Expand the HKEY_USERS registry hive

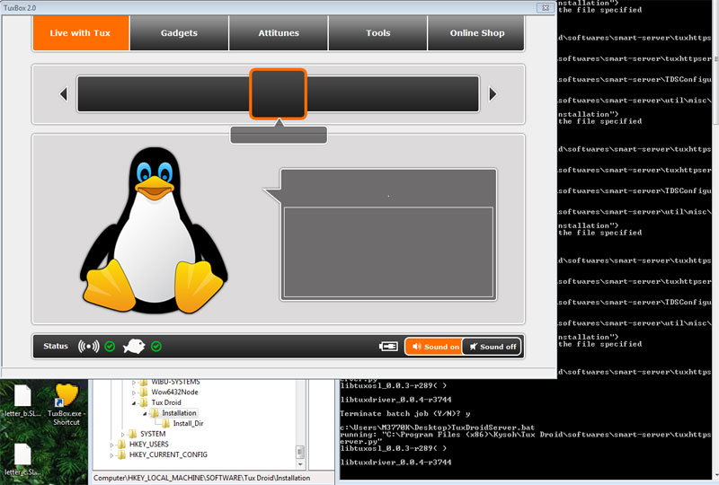[112, 444]
